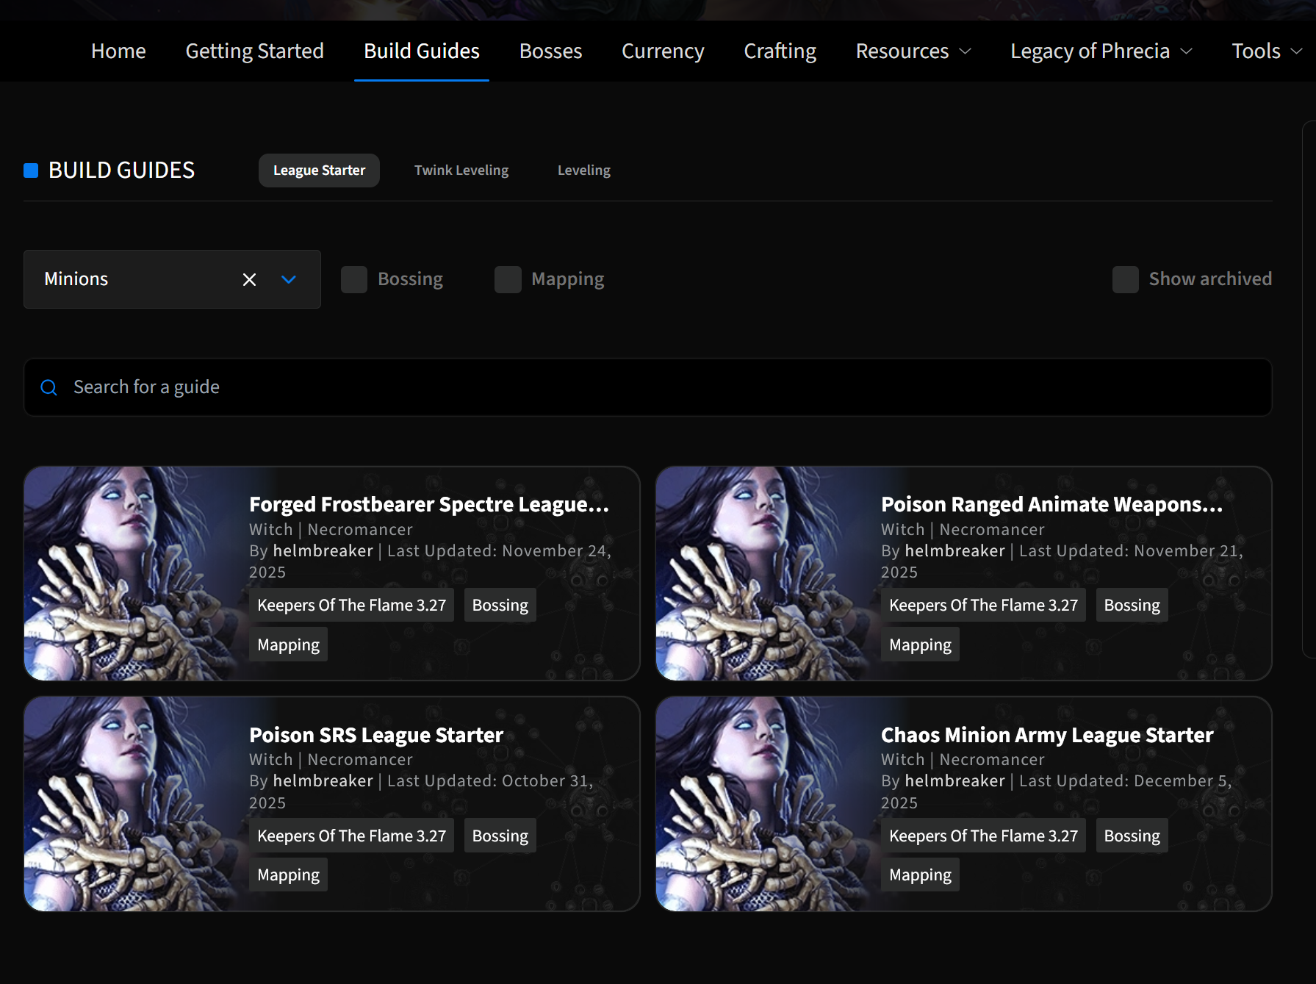
Task: Click Bossing tag on Forged Frostbearer card
Action: click(x=500, y=605)
